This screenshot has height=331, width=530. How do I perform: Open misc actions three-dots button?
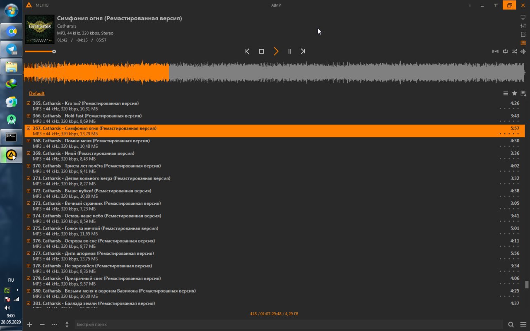coord(54,325)
